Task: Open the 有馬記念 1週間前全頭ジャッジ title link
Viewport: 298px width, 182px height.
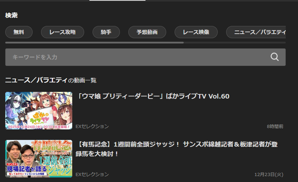Action: pyautogui.click(x=177, y=149)
